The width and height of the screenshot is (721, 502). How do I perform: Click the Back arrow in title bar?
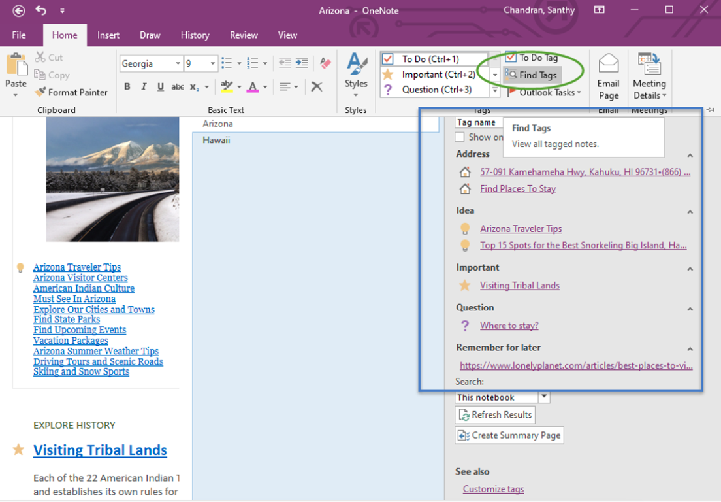[x=19, y=10]
